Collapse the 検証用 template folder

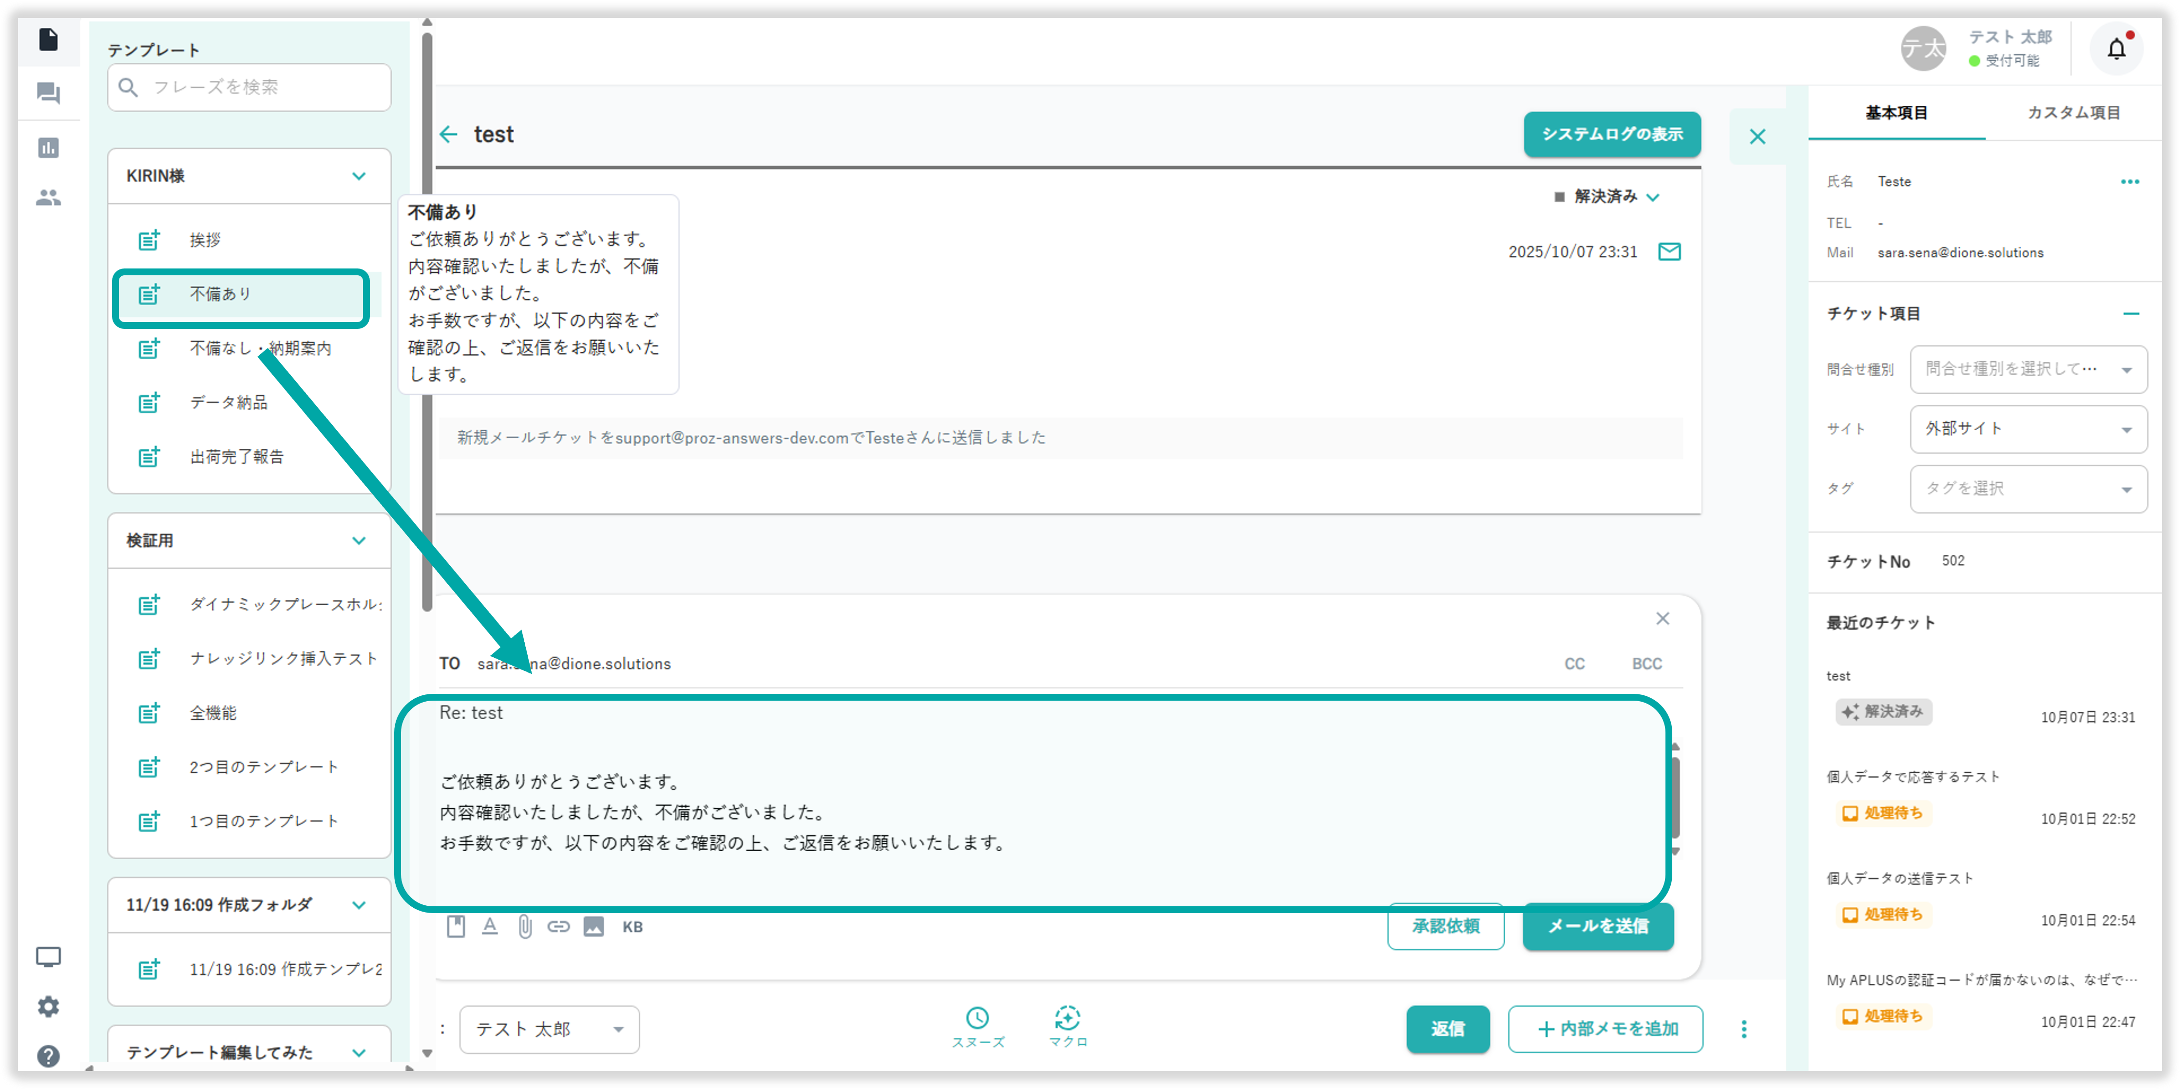[x=359, y=541]
